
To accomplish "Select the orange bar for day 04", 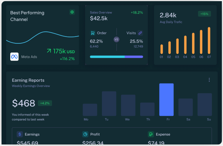I will coord(185,45).
